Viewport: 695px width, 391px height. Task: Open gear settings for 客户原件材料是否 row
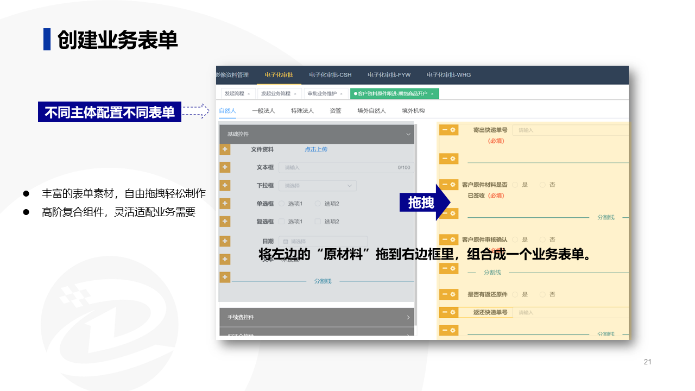pyautogui.click(x=453, y=185)
